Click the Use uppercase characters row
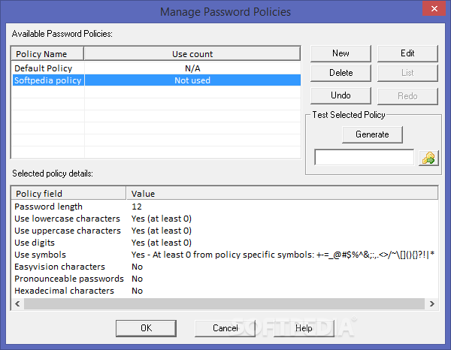451x350 pixels. [225, 231]
